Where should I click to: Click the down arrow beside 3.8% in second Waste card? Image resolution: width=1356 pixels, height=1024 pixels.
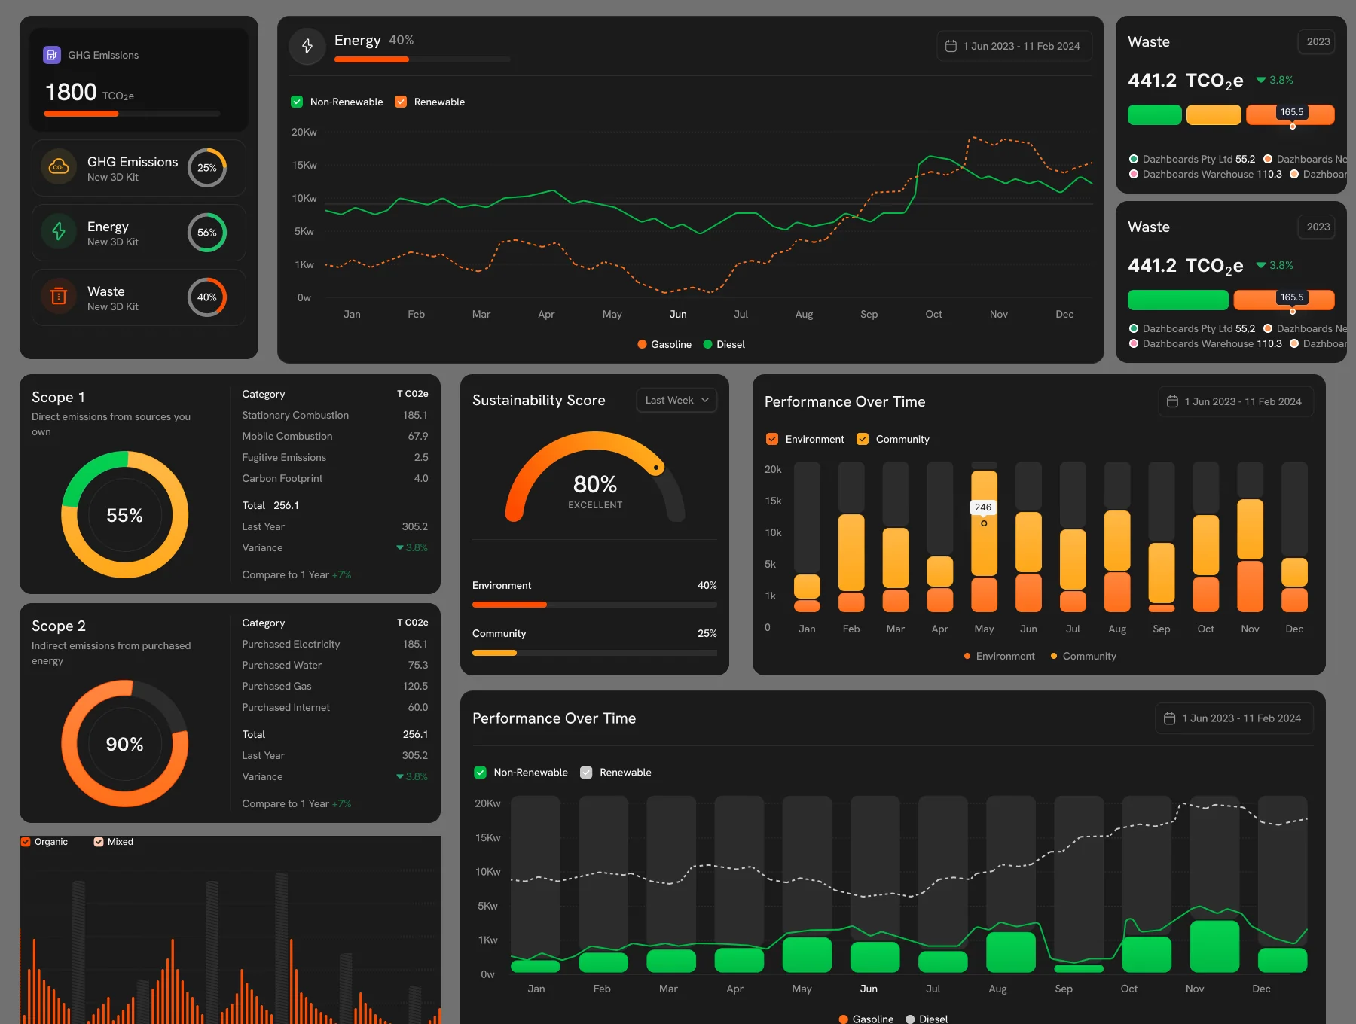coord(1261,265)
